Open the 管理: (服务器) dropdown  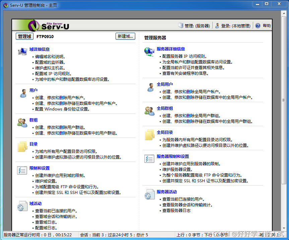pos(194,25)
